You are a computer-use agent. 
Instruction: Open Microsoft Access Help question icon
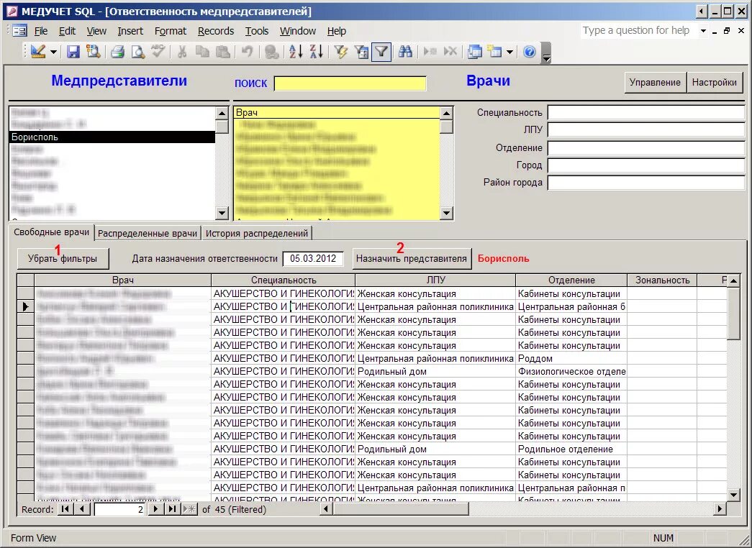coord(530,51)
